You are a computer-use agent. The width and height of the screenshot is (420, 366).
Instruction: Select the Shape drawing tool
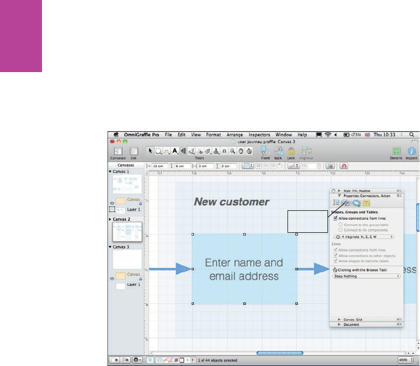158,151
